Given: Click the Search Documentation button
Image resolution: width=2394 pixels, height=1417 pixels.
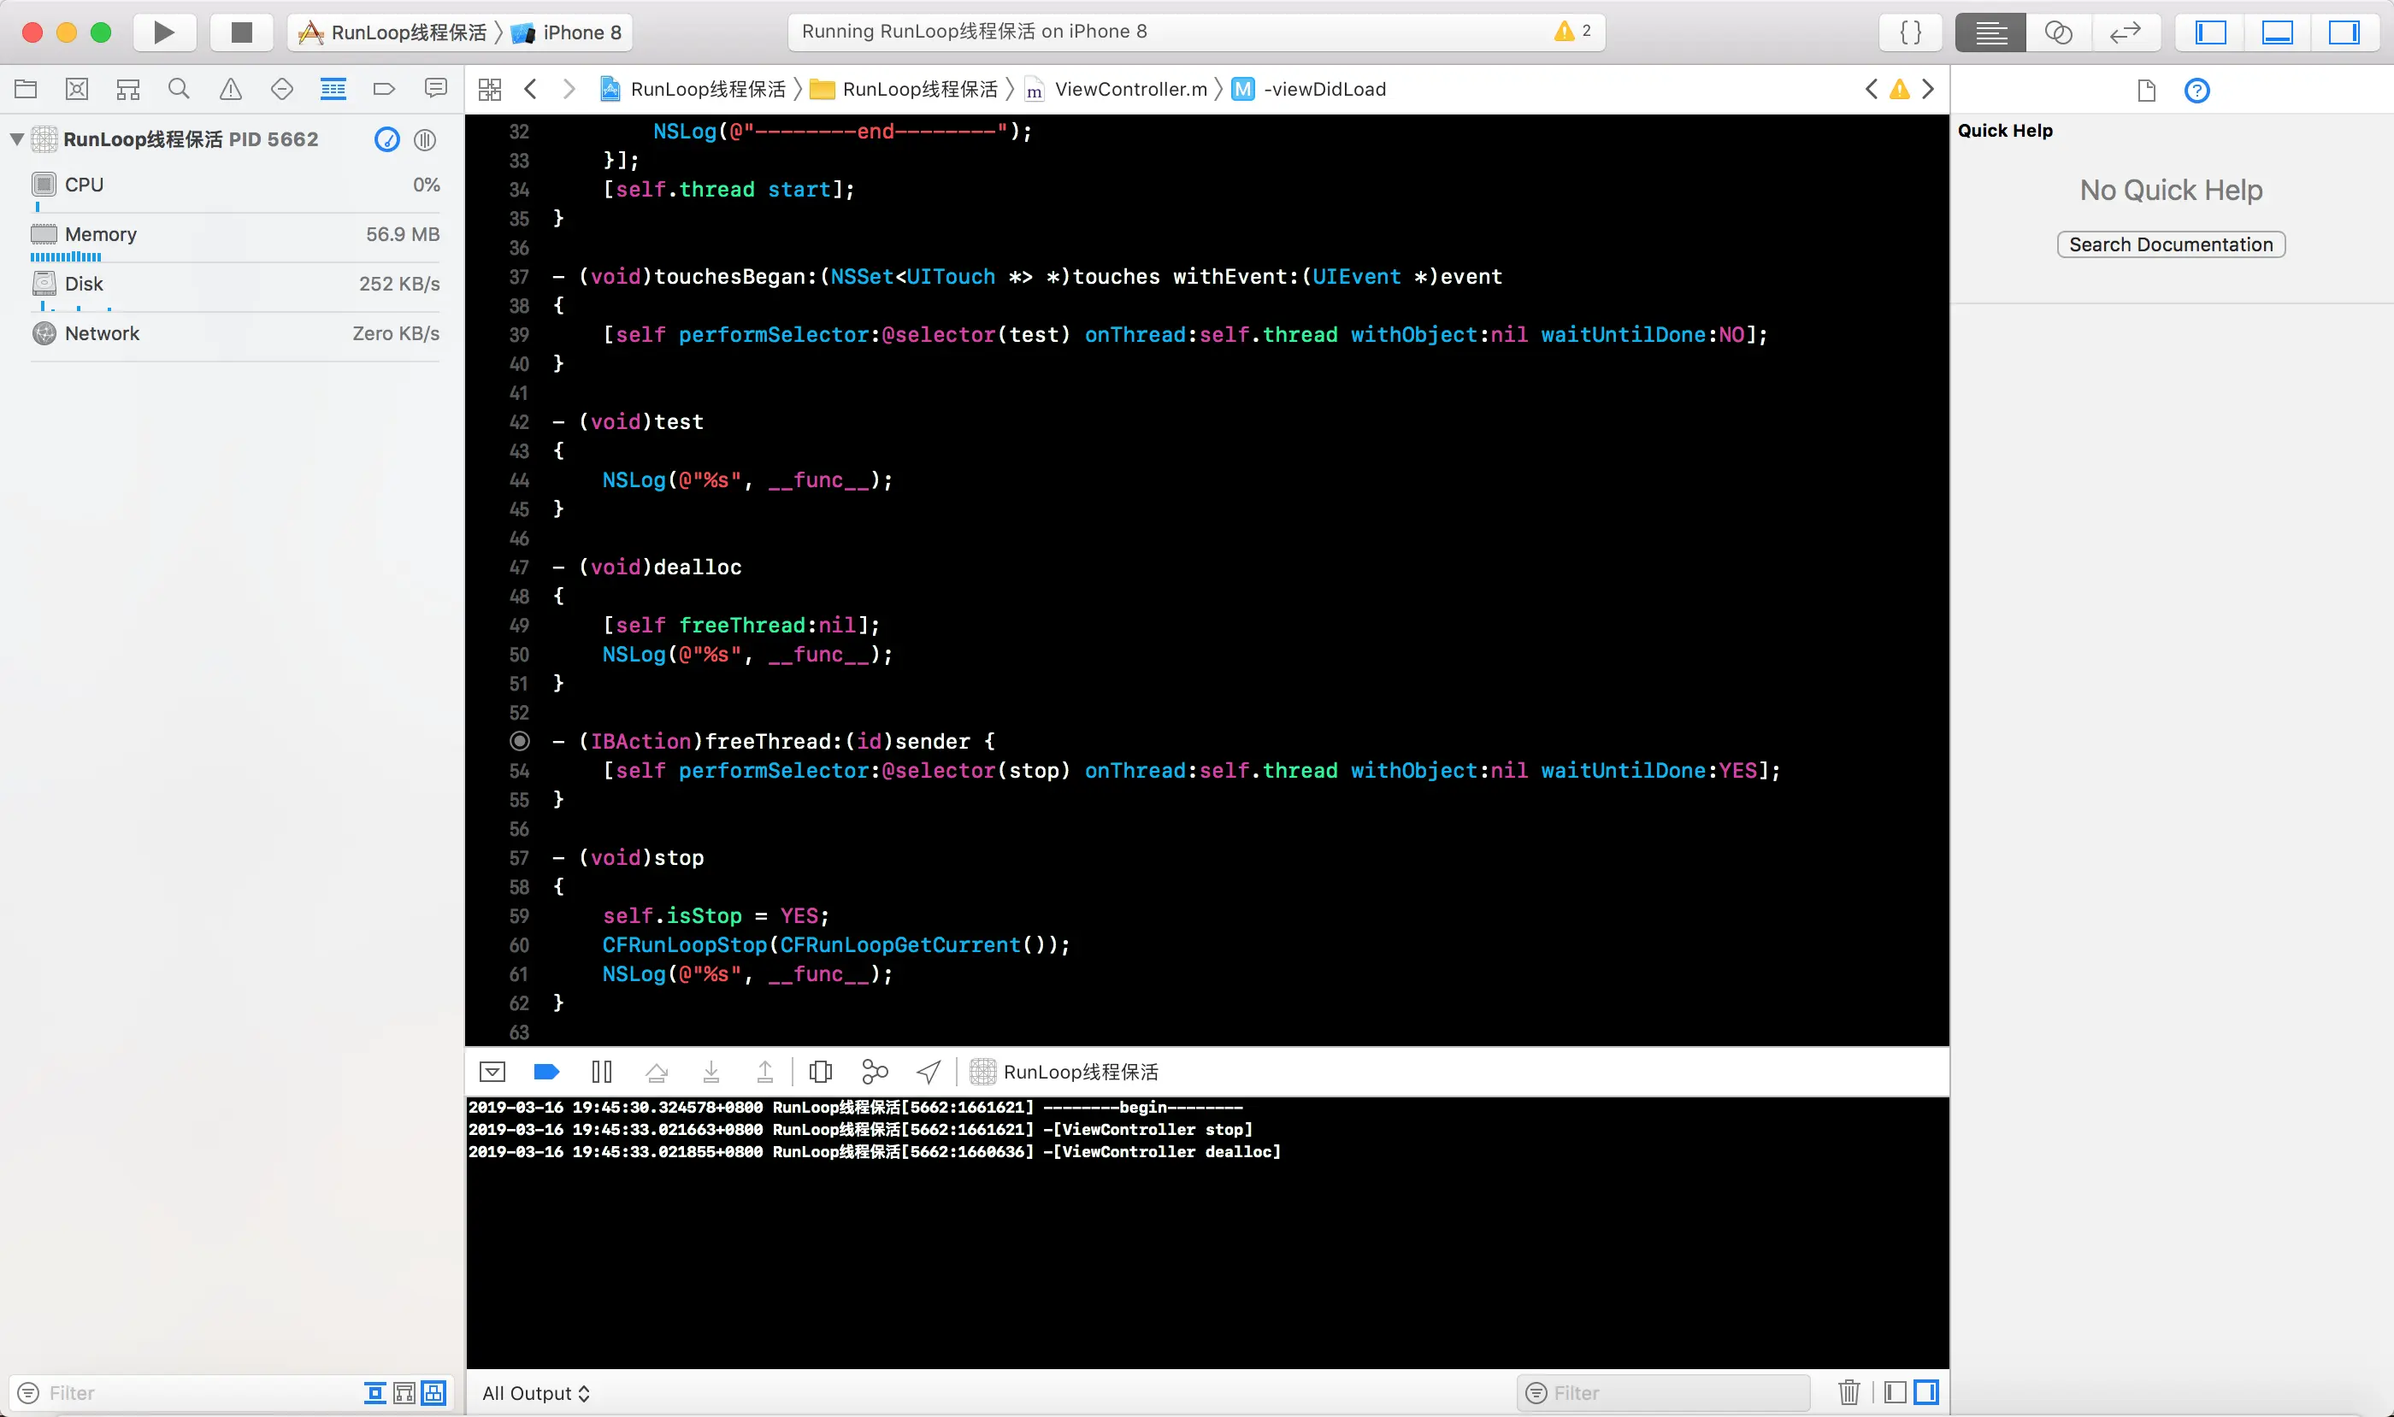Looking at the screenshot, I should [x=2171, y=244].
